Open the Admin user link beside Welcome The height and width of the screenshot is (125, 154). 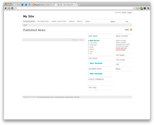(124, 13)
